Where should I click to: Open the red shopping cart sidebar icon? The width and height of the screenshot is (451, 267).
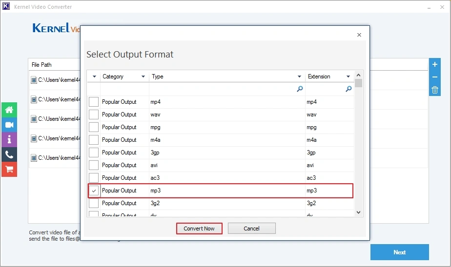coord(9,170)
